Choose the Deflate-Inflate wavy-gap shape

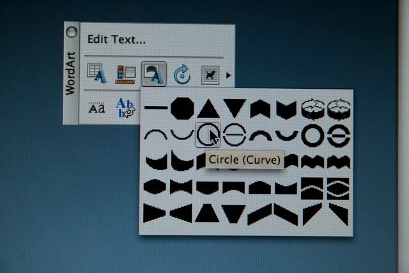point(313,189)
